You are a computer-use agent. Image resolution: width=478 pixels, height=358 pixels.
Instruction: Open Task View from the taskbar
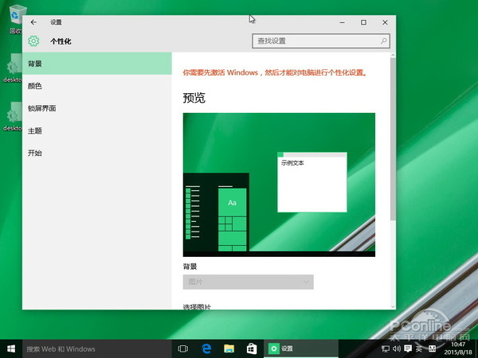point(182,348)
